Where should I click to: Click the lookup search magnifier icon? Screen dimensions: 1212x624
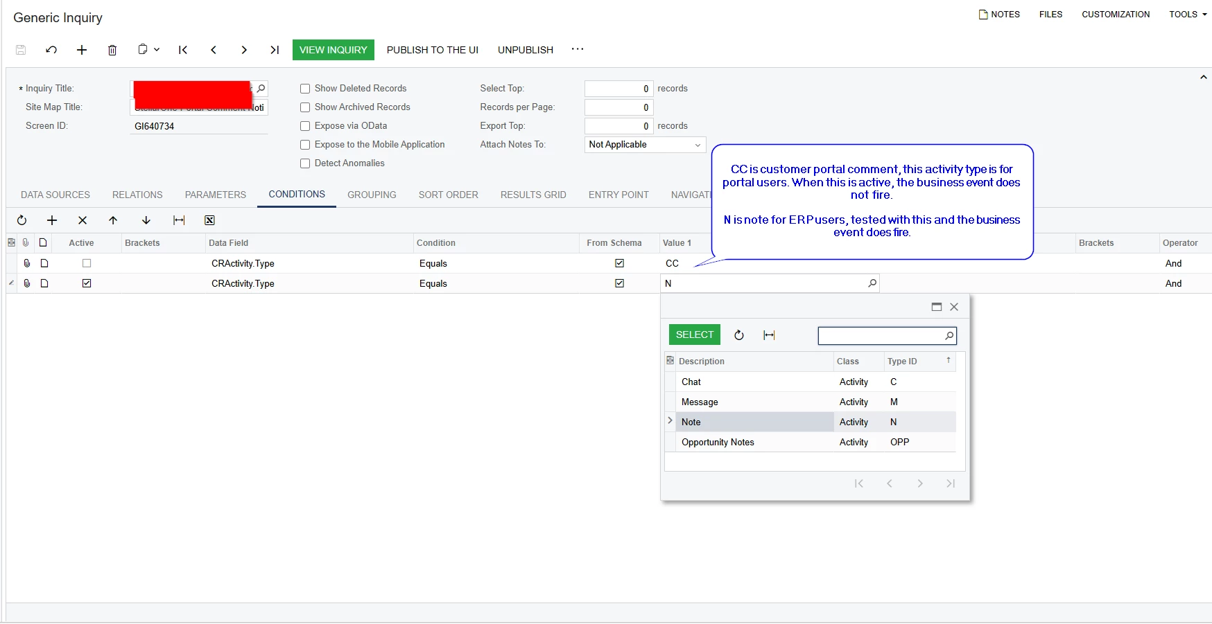click(949, 336)
